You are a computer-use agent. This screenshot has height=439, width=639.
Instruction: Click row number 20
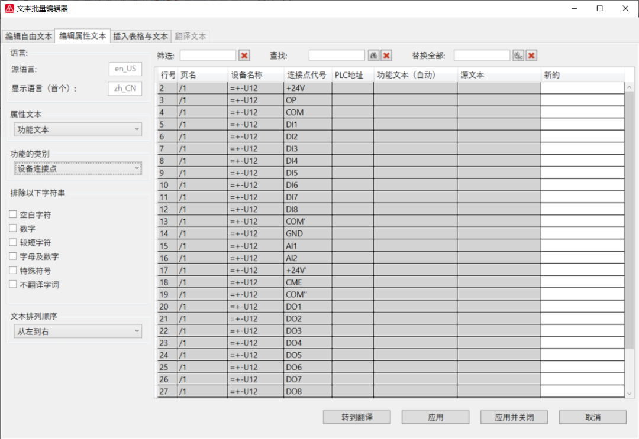tap(167, 307)
